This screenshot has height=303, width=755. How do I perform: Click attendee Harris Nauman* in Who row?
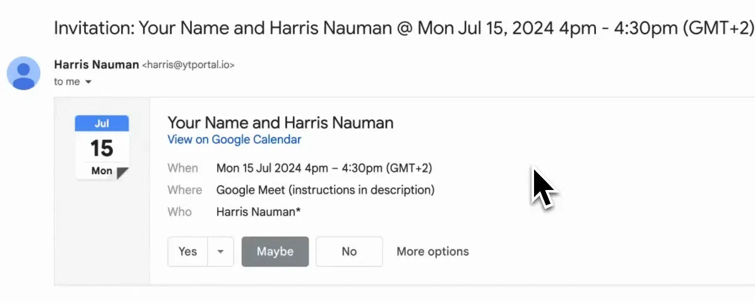click(258, 211)
